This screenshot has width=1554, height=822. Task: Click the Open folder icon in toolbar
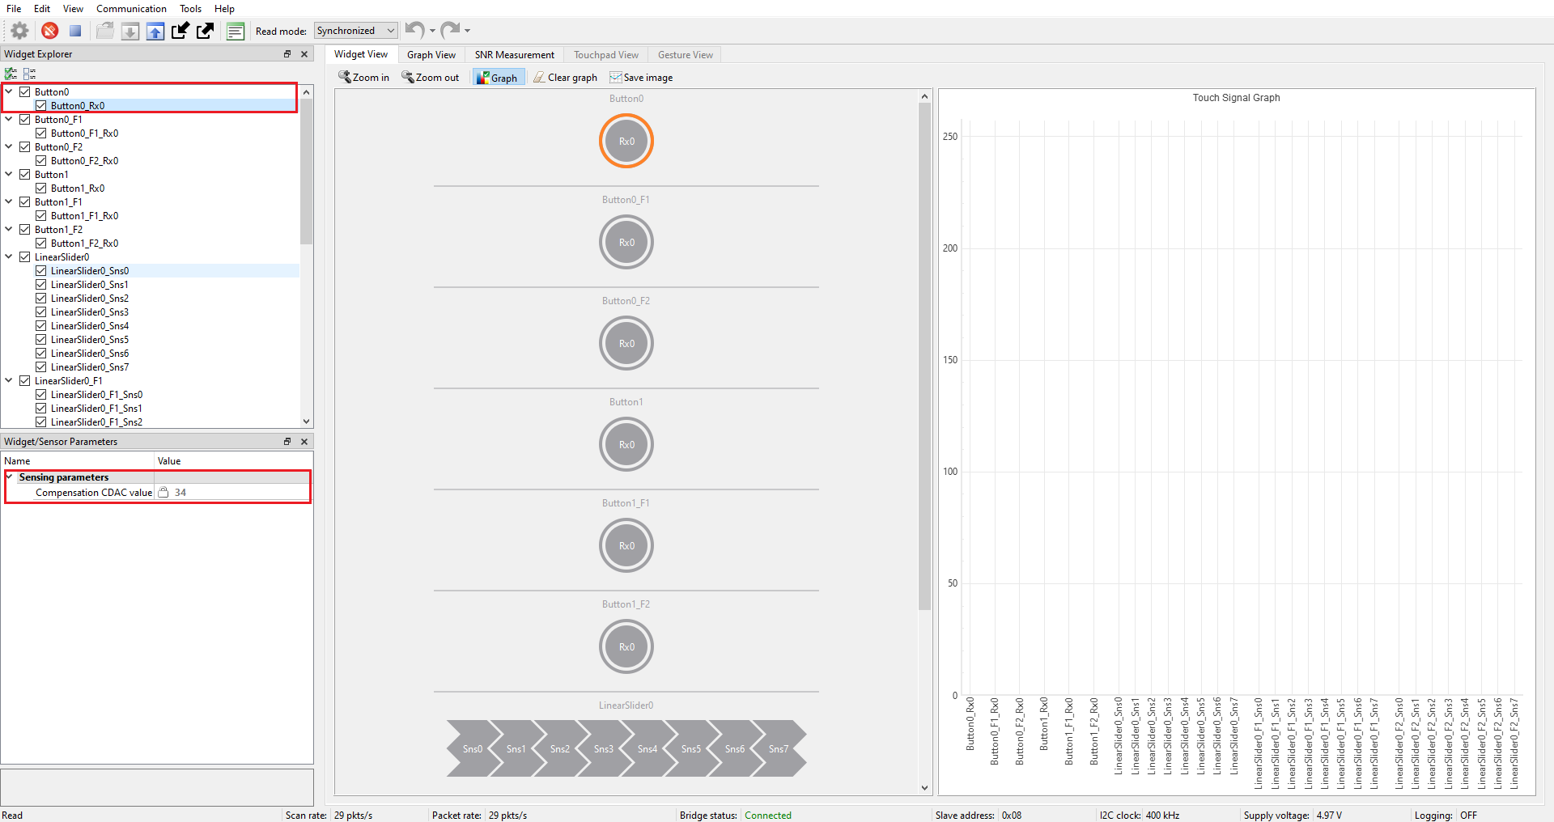[x=104, y=31]
